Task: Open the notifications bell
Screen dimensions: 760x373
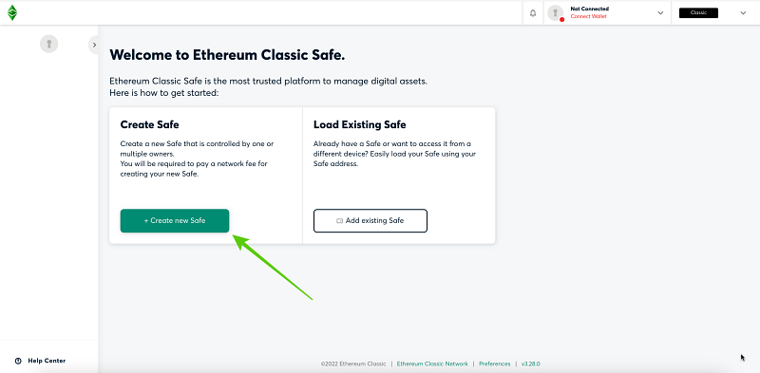Action: [533, 13]
